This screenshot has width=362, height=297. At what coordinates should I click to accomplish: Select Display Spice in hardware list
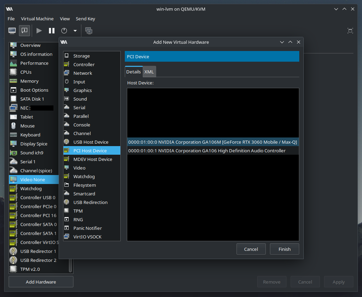tap(34, 144)
